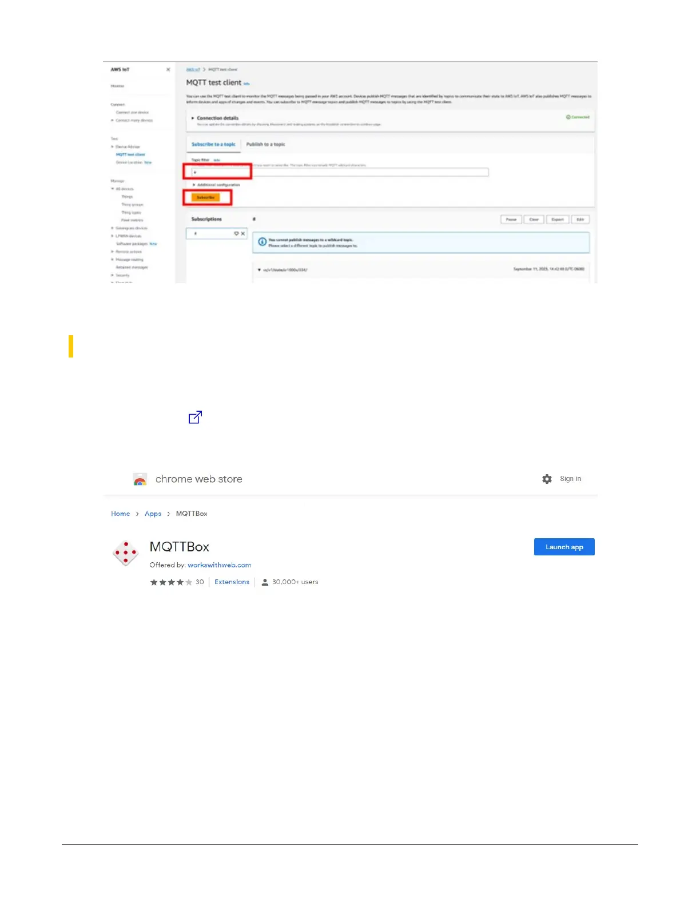Viewport: 700px width, 906px height.
Task: Click the MQTTBox app icon
Action: (126, 553)
